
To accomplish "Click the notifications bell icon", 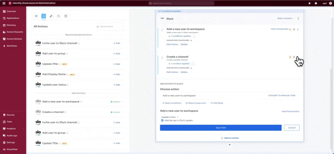I will click(x=310, y=3).
